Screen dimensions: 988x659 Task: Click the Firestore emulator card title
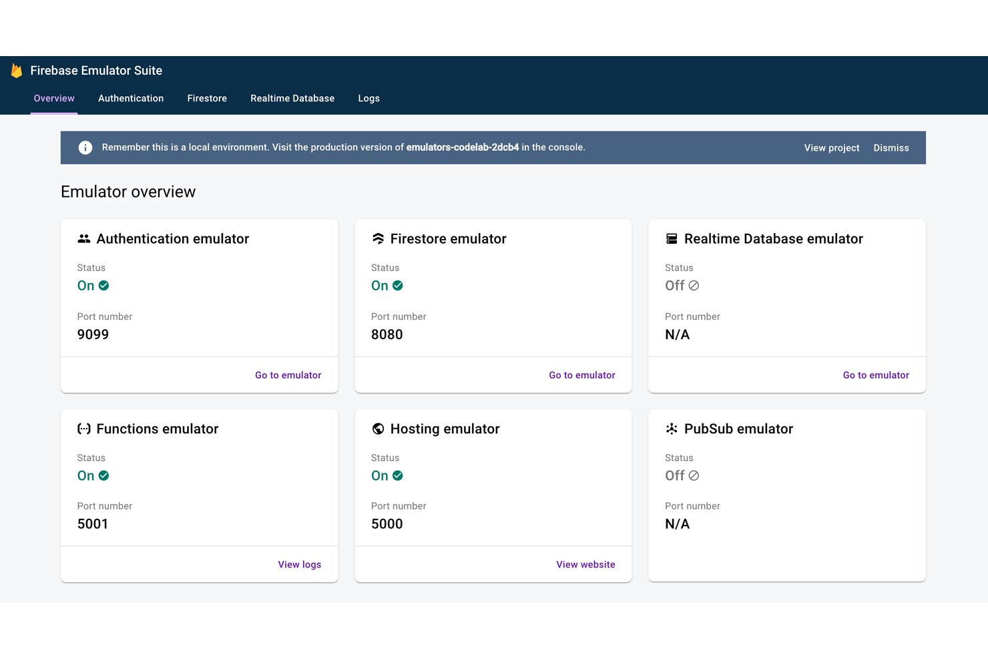449,239
